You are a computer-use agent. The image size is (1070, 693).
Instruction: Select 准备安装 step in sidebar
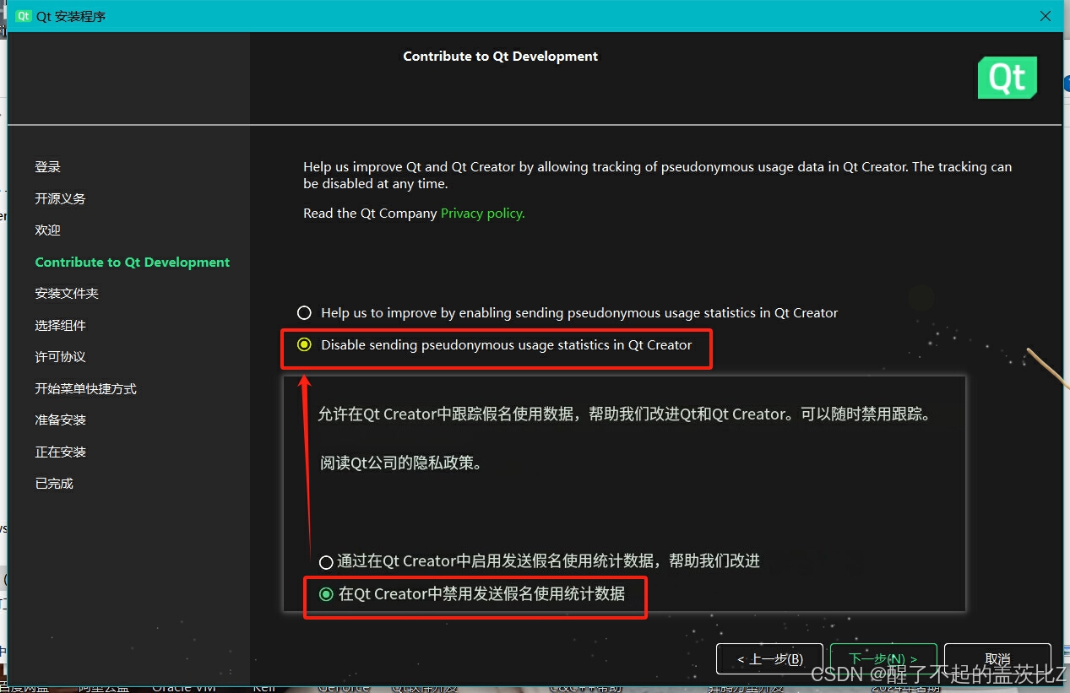[x=60, y=420]
